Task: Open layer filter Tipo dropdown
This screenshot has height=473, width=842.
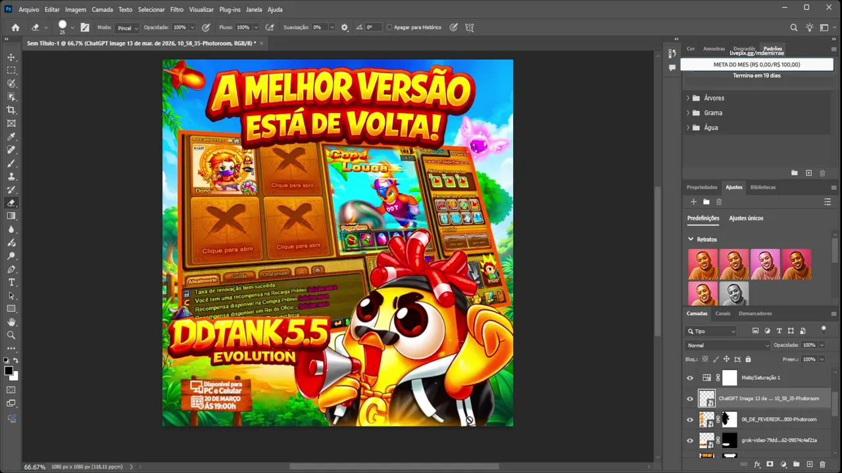Action: (711, 331)
